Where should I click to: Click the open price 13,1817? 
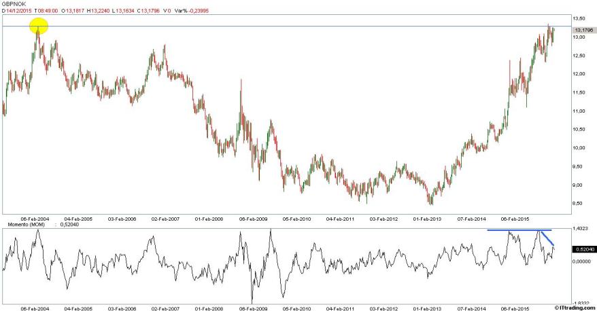[x=75, y=11]
